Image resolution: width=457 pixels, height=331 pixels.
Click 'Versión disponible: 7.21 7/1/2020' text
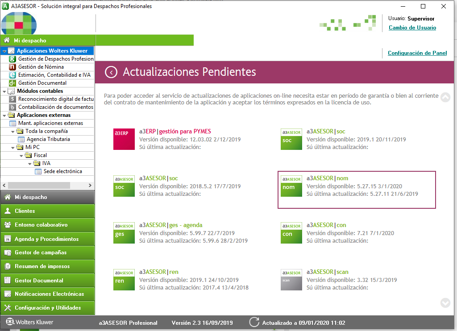click(x=350, y=233)
